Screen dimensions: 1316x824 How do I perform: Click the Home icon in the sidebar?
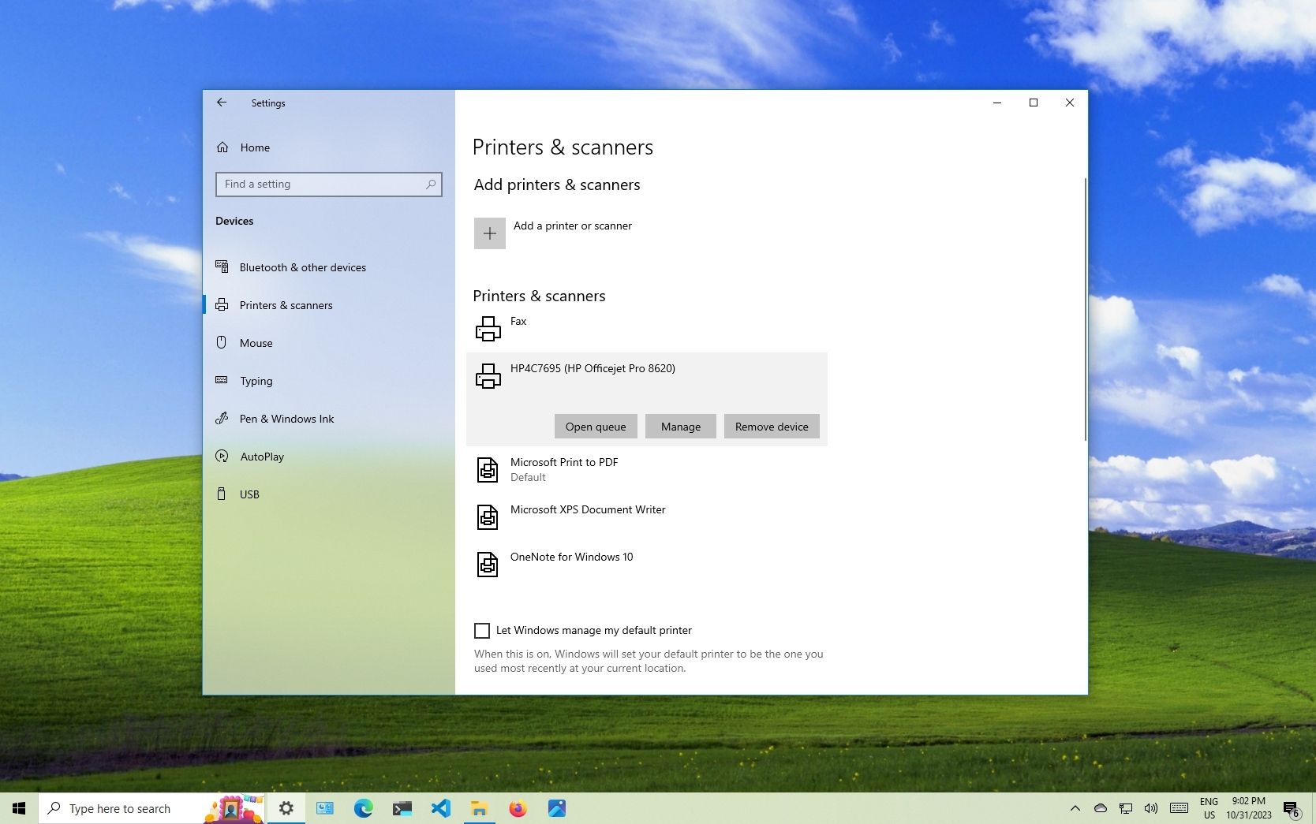point(222,147)
